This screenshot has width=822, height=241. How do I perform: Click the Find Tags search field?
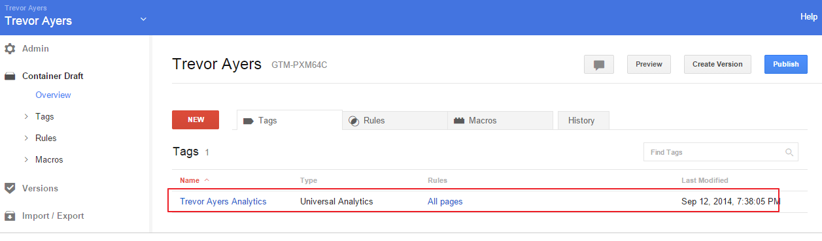[x=721, y=152]
